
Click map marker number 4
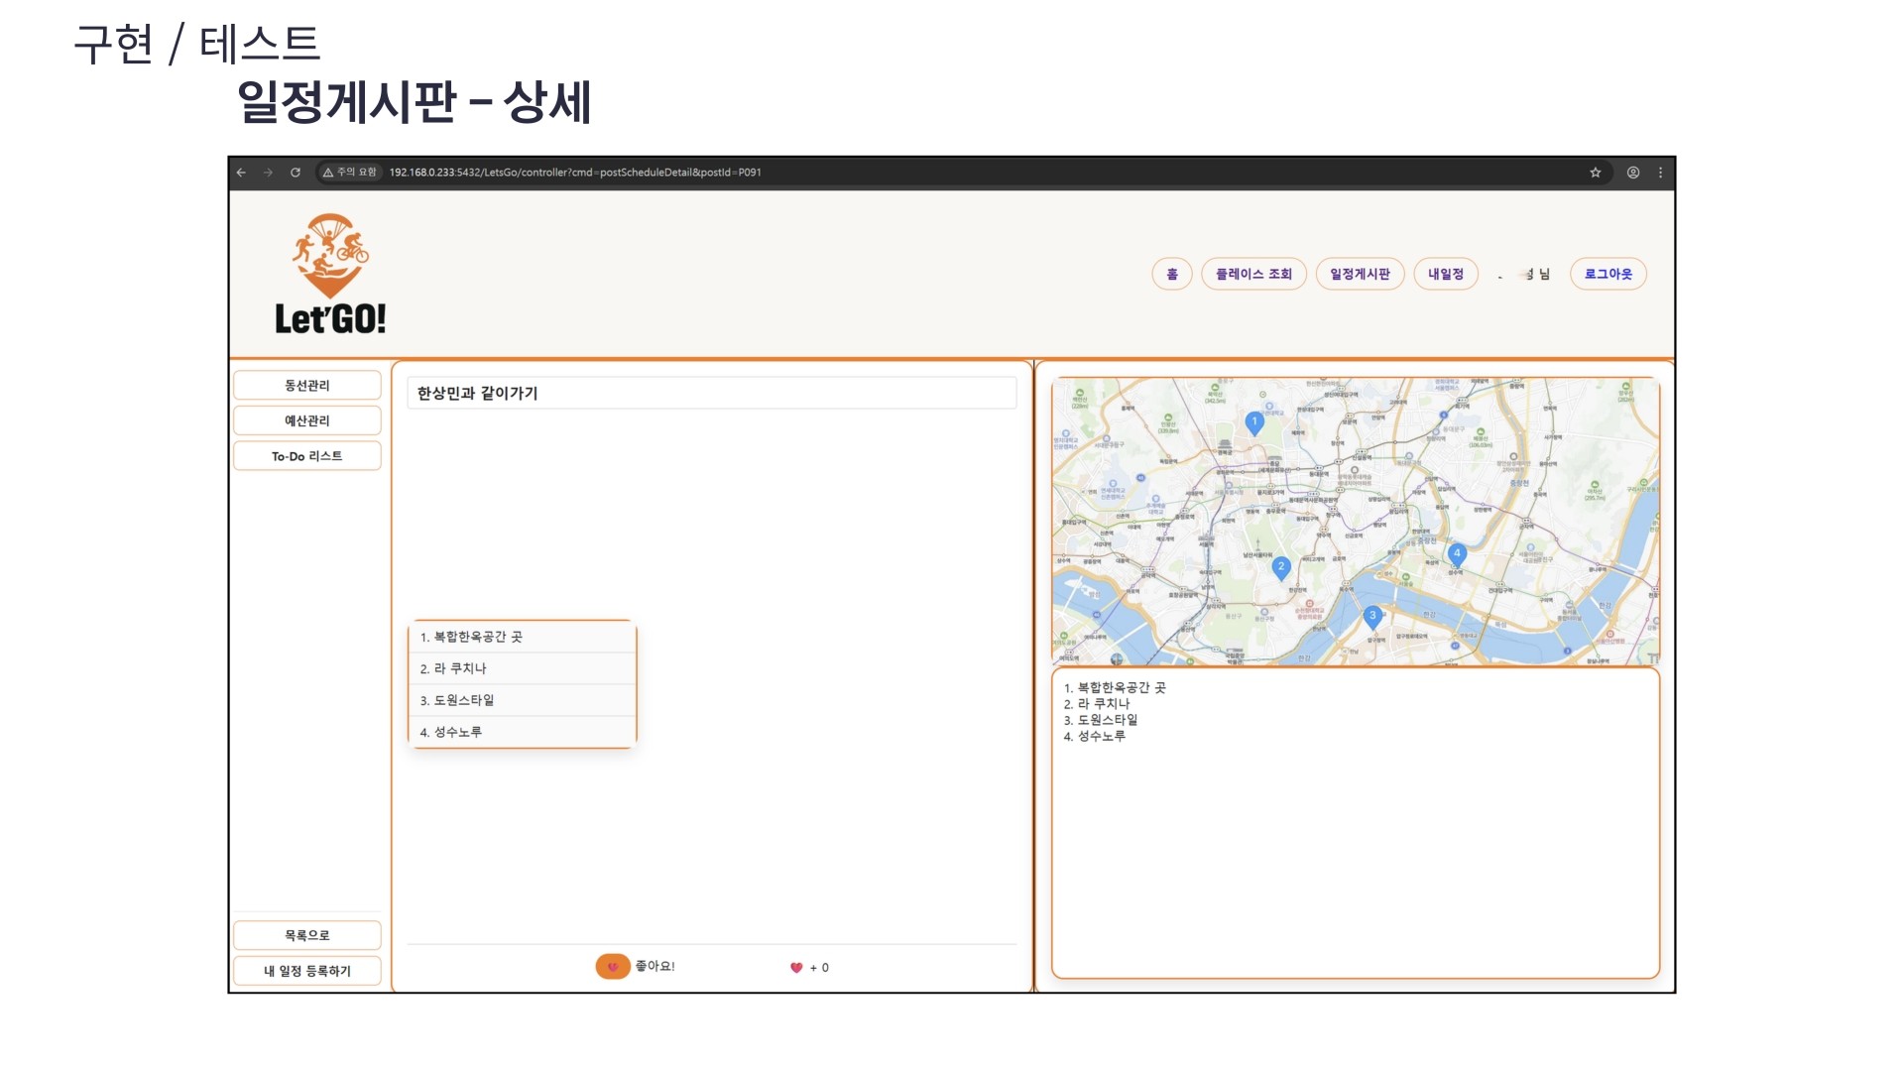click(1457, 555)
